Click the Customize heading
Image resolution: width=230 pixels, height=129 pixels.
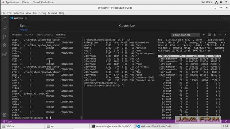click(x=127, y=25)
